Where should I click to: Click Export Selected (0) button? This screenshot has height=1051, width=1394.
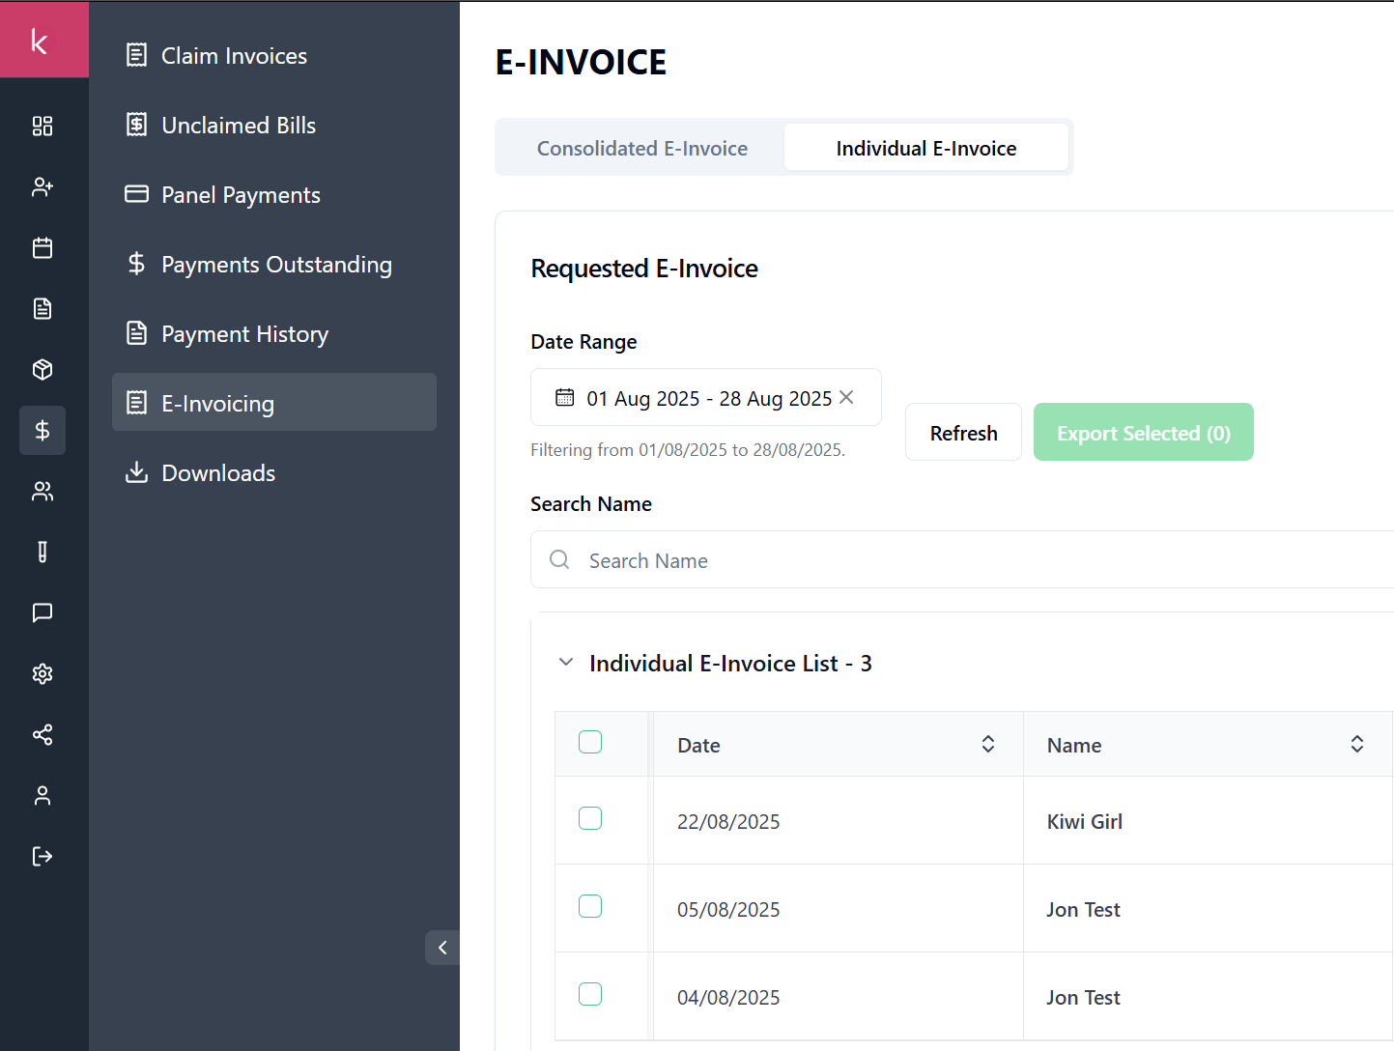pyautogui.click(x=1144, y=433)
